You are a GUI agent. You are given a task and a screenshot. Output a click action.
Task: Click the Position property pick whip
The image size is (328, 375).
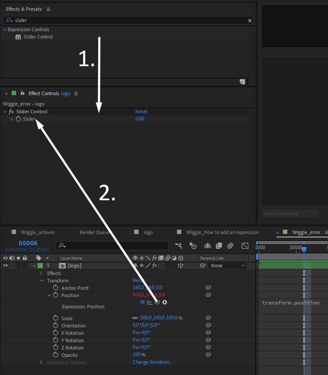(208, 295)
